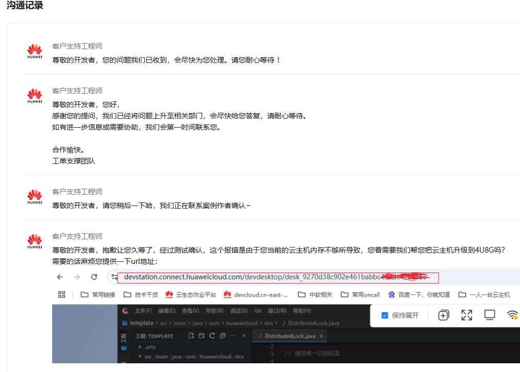Click the Huawei avatar beside the 云主机内存 message
Screen dimensions: 520x372
tap(35, 241)
